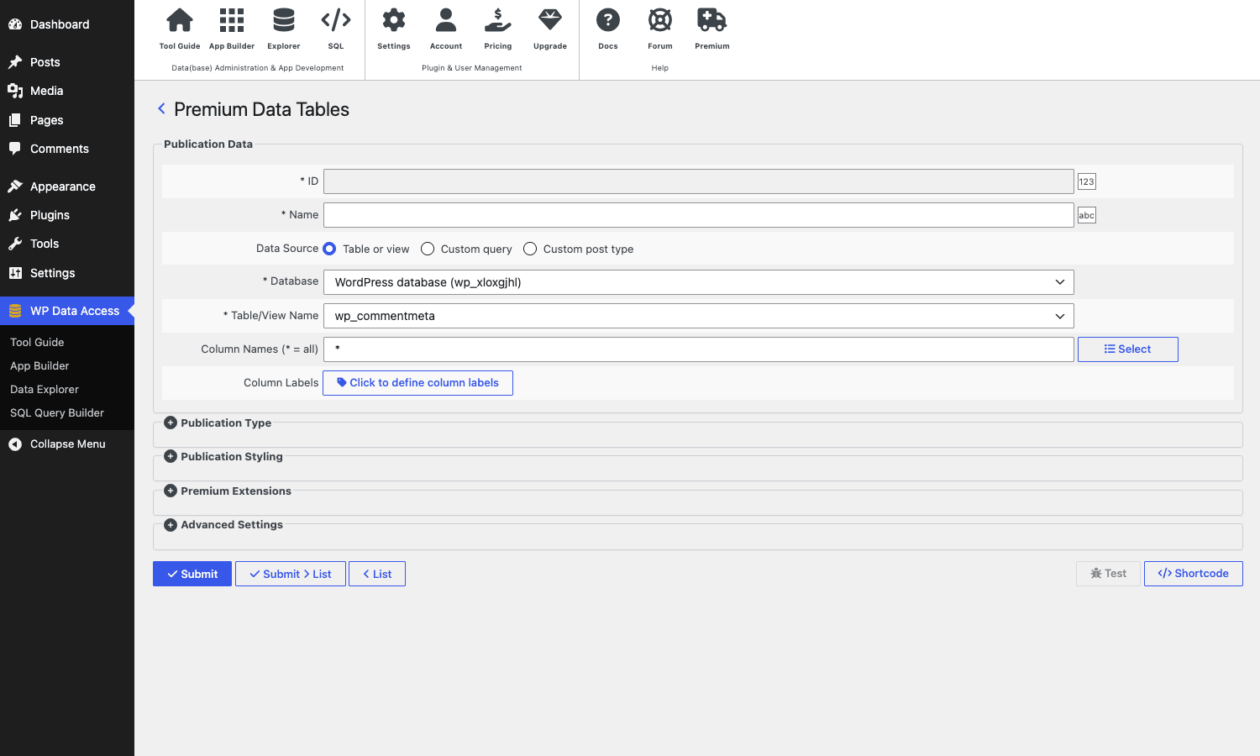Open SQL Query Builder submenu link
Image resolution: width=1260 pixels, height=756 pixels.
click(x=57, y=412)
